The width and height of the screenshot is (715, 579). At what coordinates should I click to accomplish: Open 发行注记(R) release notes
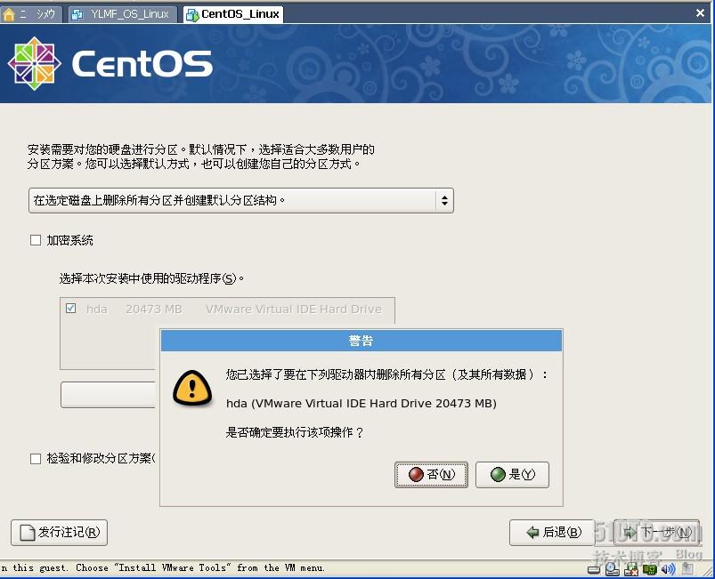[60, 533]
